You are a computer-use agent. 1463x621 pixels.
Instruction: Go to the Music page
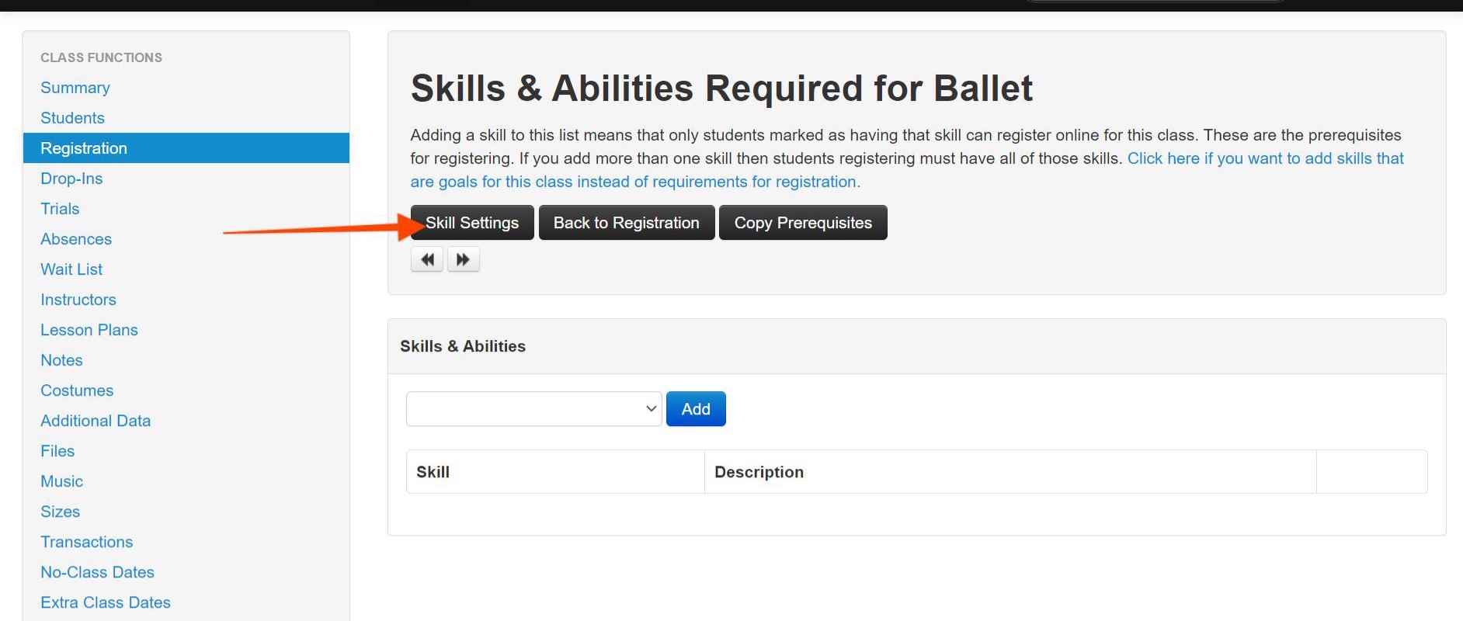click(61, 481)
